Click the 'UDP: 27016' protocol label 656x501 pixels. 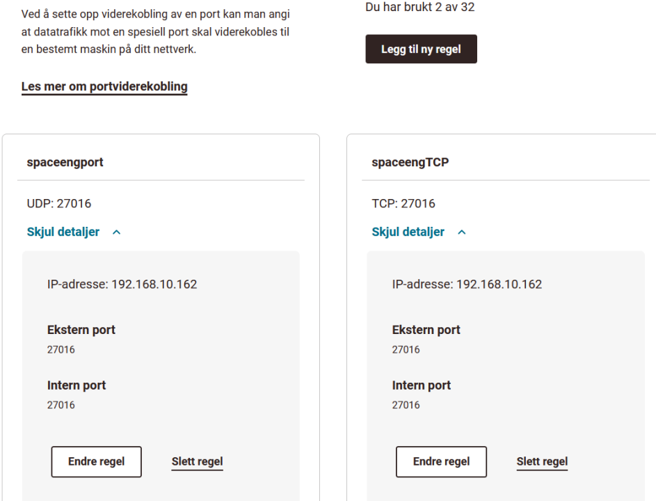[59, 204]
